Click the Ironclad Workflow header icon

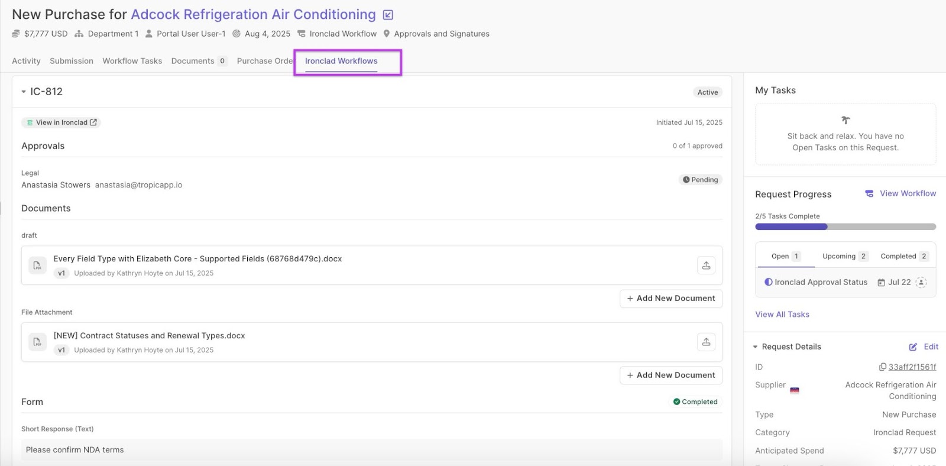tap(302, 34)
